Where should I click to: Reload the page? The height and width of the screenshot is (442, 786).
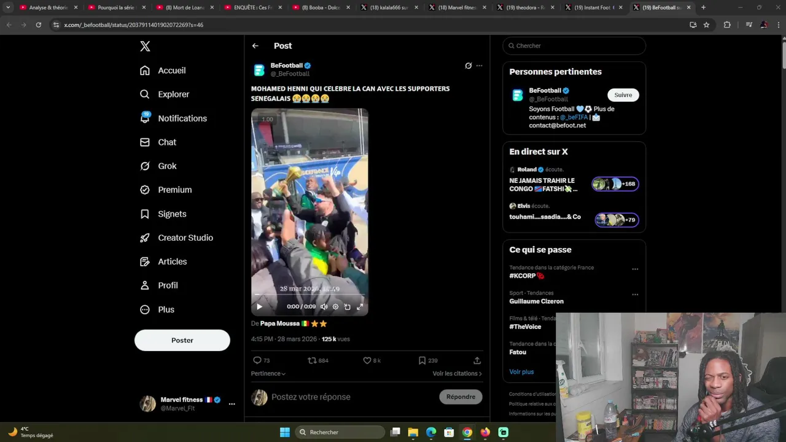click(38, 25)
